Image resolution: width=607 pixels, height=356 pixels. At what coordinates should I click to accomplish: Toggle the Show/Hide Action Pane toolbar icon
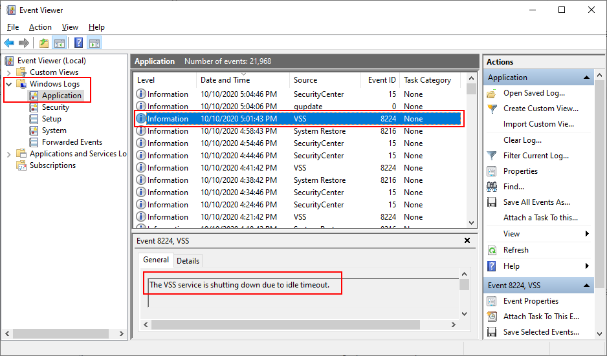(94, 43)
